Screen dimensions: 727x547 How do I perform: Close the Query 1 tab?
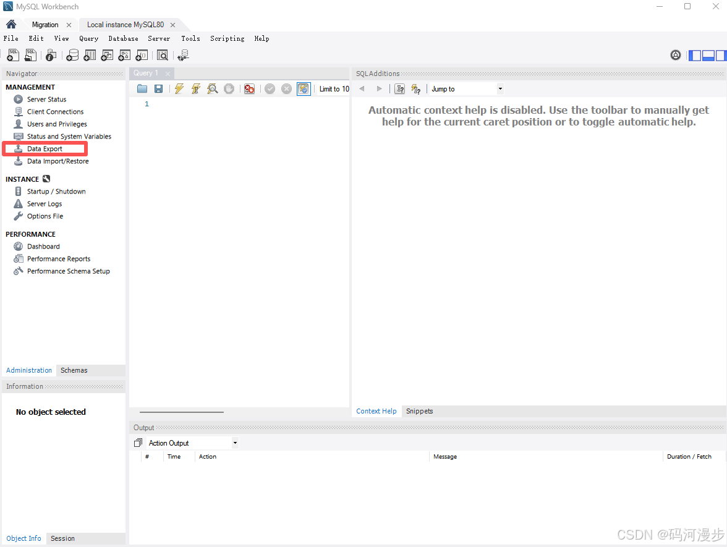pyautogui.click(x=168, y=73)
